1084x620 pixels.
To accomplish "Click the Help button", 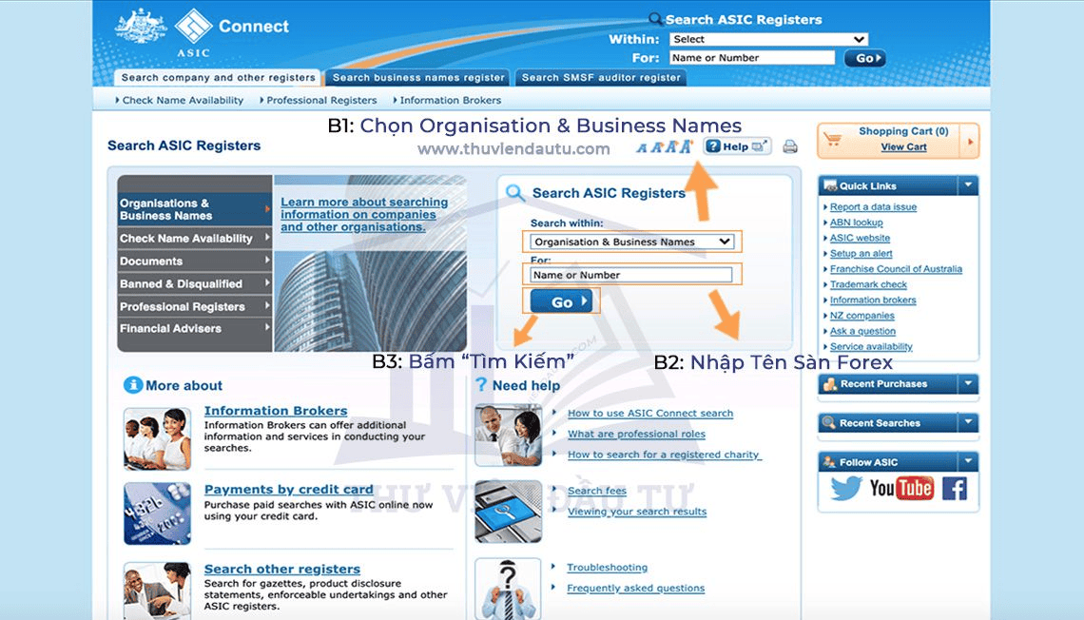I will click(737, 146).
